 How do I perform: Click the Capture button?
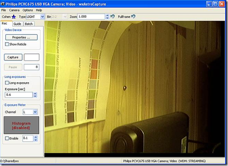(13, 57)
